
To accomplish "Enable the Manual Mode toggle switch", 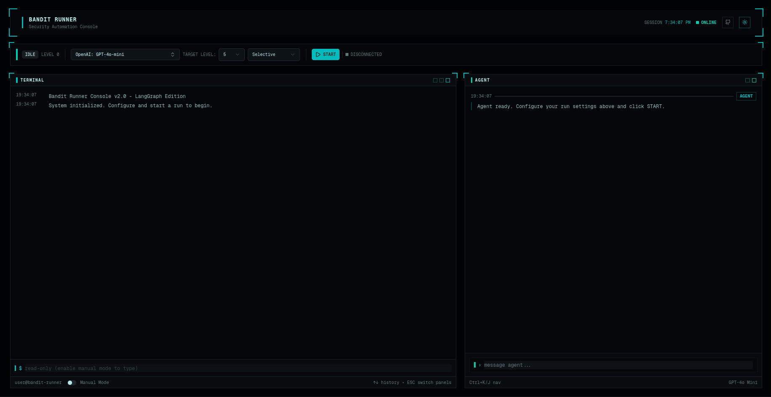I will [72, 383].
